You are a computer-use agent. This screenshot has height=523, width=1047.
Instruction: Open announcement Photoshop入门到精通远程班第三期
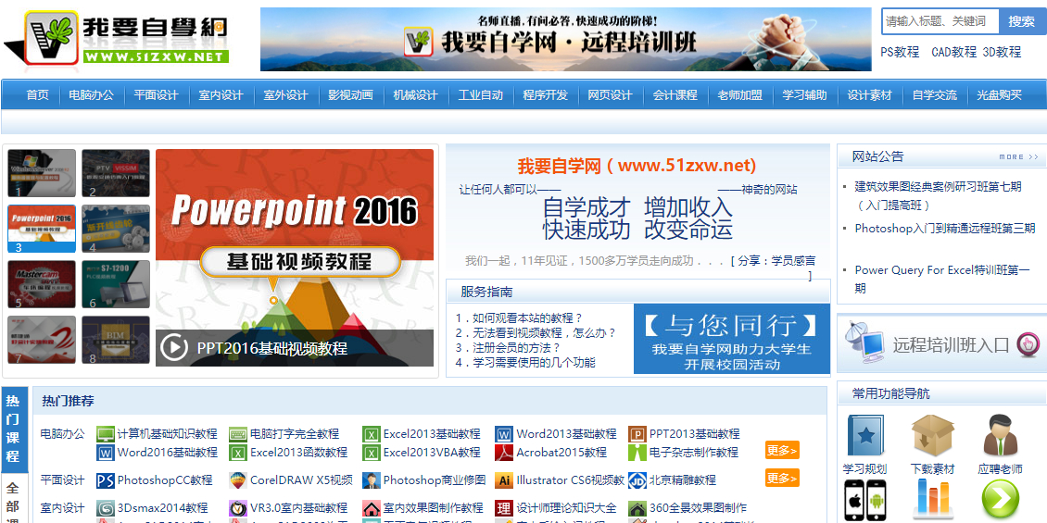point(945,228)
